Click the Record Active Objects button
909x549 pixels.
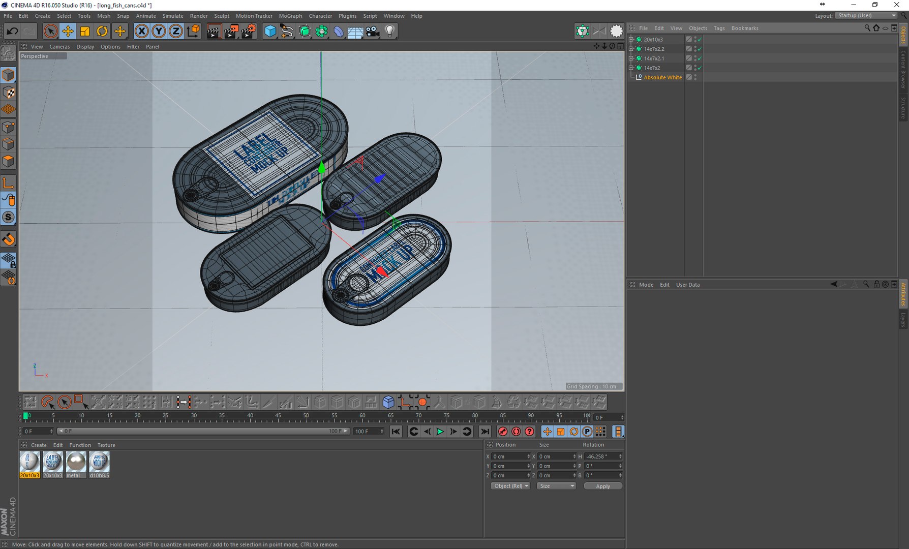coord(503,432)
